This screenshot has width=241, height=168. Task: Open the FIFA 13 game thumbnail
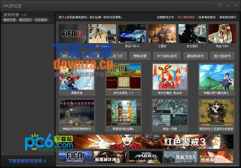72,33
